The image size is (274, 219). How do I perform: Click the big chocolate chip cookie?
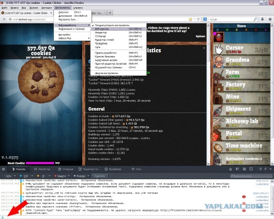pyautogui.click(x=41, y=81)
